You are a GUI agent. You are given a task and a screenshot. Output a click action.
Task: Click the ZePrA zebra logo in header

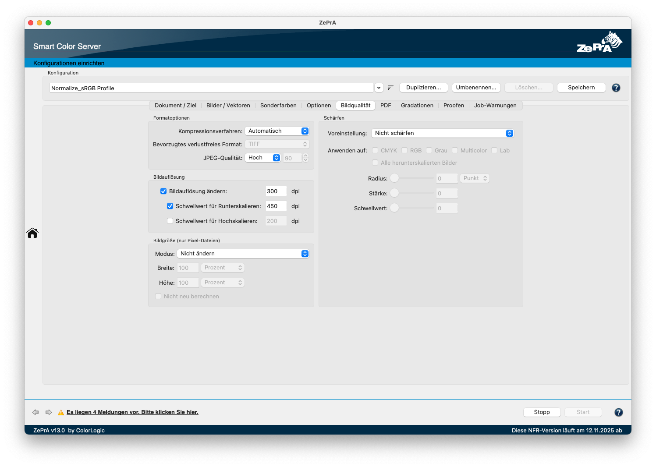[x=599, y=42]
